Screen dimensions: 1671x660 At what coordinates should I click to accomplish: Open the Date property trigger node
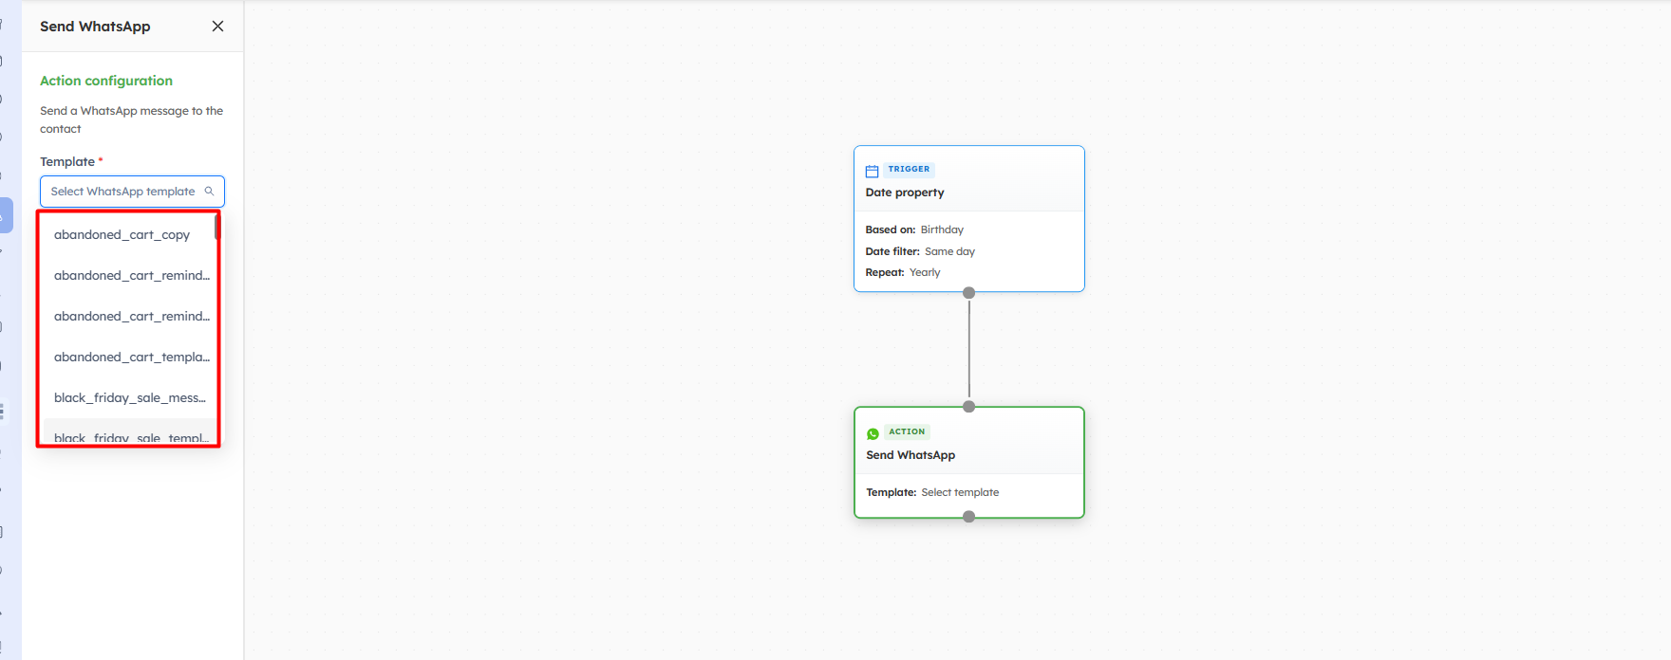coord(905,192)
